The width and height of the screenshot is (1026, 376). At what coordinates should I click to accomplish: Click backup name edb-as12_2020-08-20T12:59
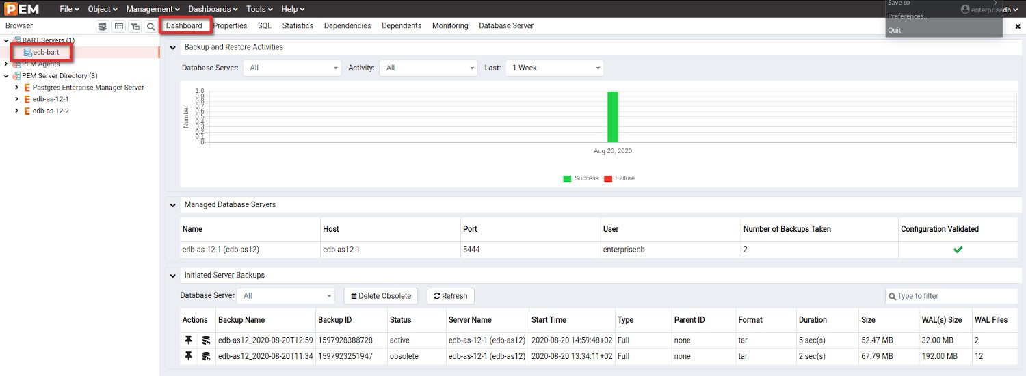[265, 340]
